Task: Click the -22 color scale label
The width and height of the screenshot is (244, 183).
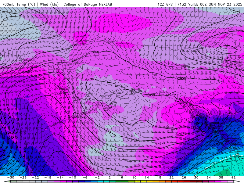Action: coord(35,178)
